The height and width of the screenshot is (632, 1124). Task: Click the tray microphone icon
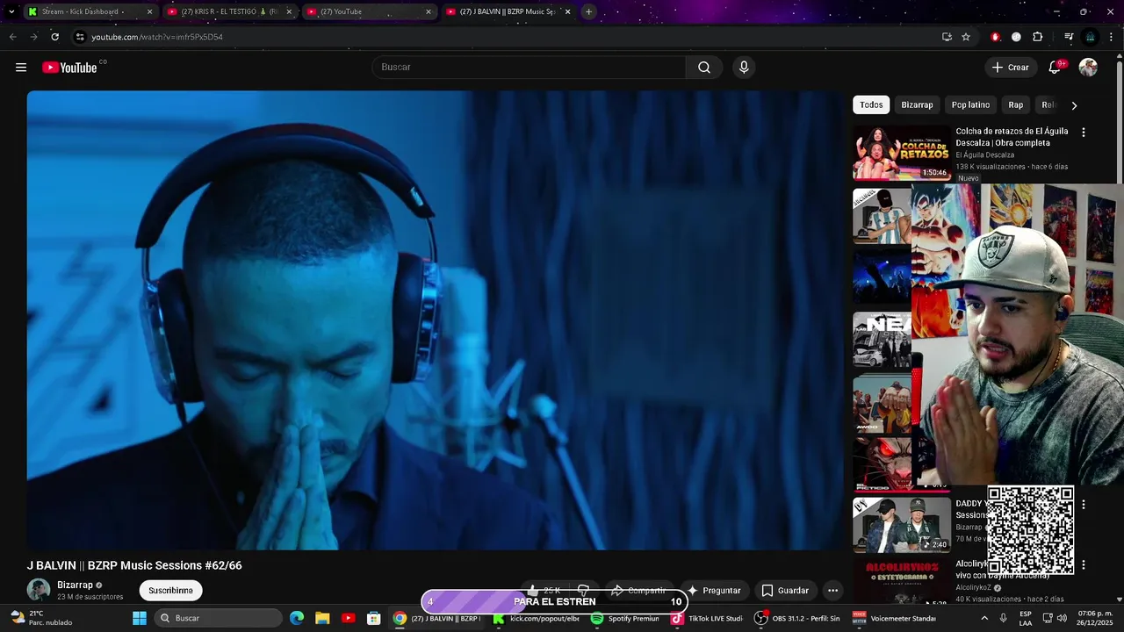pyautogui.click(x=1004, y=618)
